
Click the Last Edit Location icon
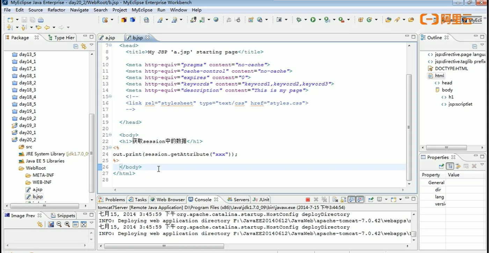[x=38, y=27]
